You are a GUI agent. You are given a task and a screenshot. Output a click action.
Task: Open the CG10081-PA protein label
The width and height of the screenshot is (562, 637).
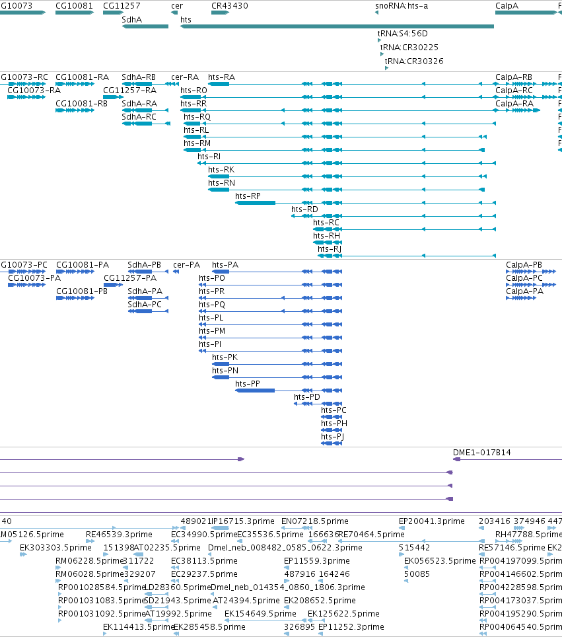[83, 265]
